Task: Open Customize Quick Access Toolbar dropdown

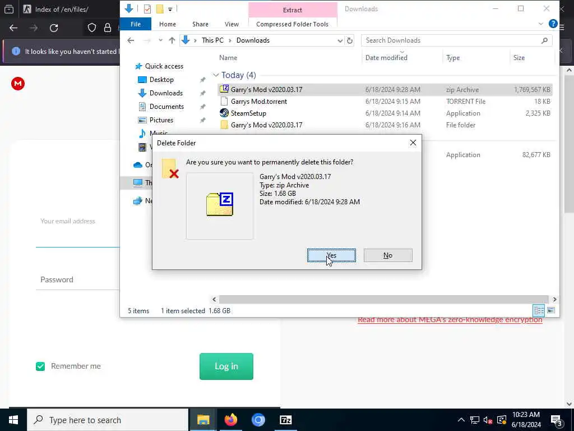Action: coord(170,9)
